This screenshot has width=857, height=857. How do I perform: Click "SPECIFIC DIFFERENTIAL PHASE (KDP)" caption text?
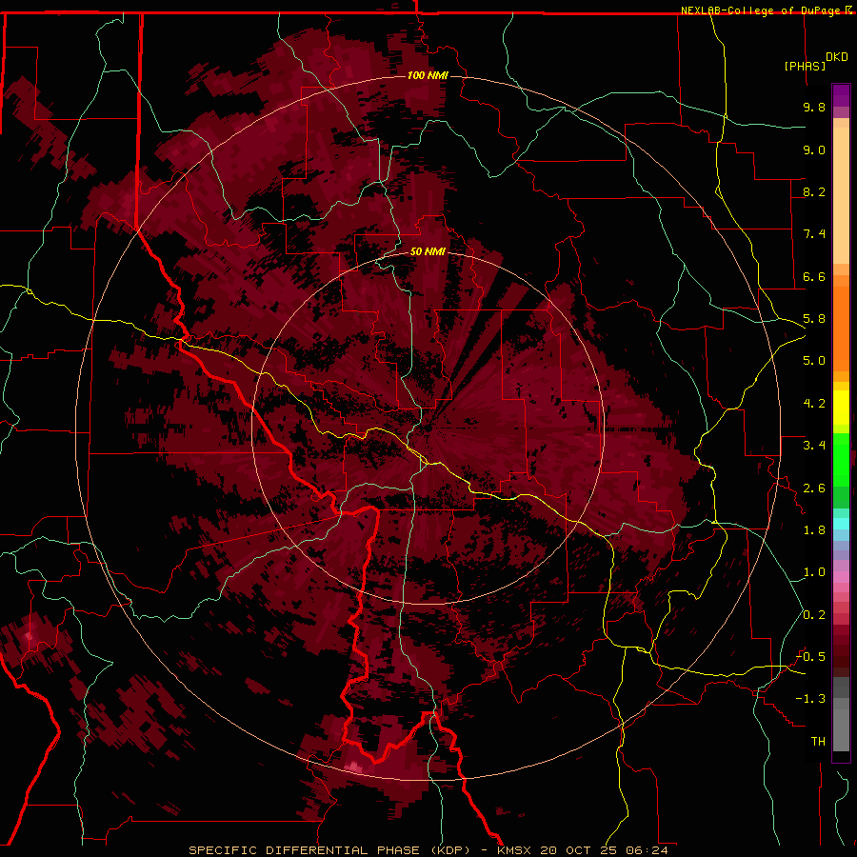pos(329,850)
